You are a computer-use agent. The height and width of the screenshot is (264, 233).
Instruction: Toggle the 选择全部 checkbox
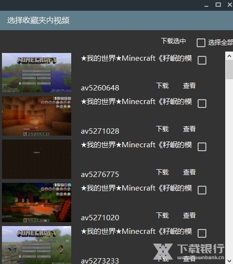click(201, 43)
